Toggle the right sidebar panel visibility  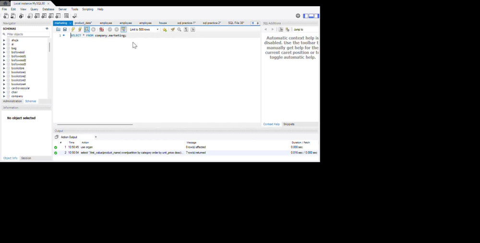pyautogui.click(x=316, y=16)
